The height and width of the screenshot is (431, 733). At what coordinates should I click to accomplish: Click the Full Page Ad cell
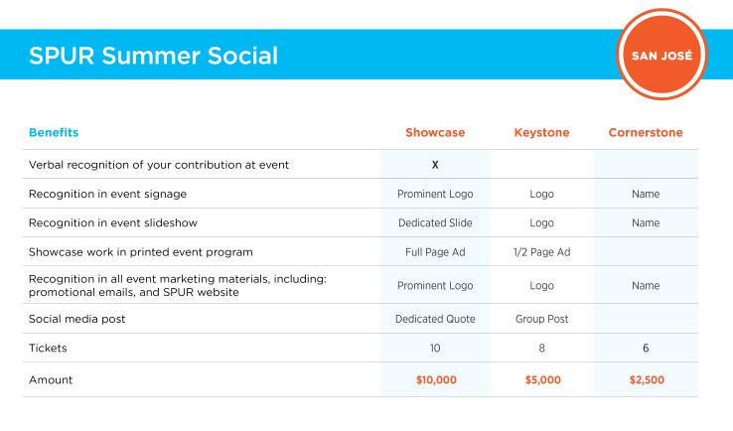click(435, 252)
